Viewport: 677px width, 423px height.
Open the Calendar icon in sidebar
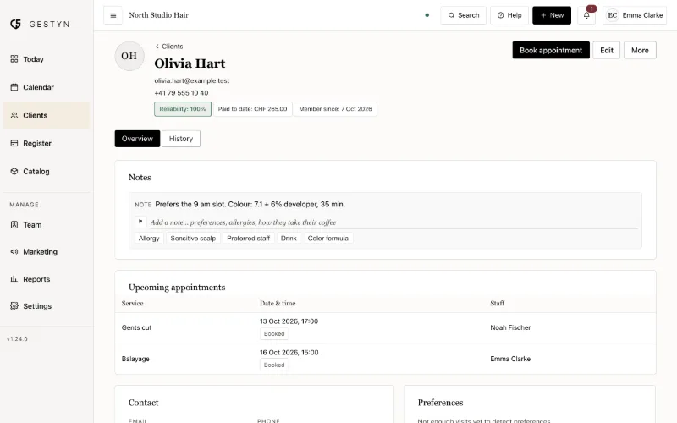[14, 87]
